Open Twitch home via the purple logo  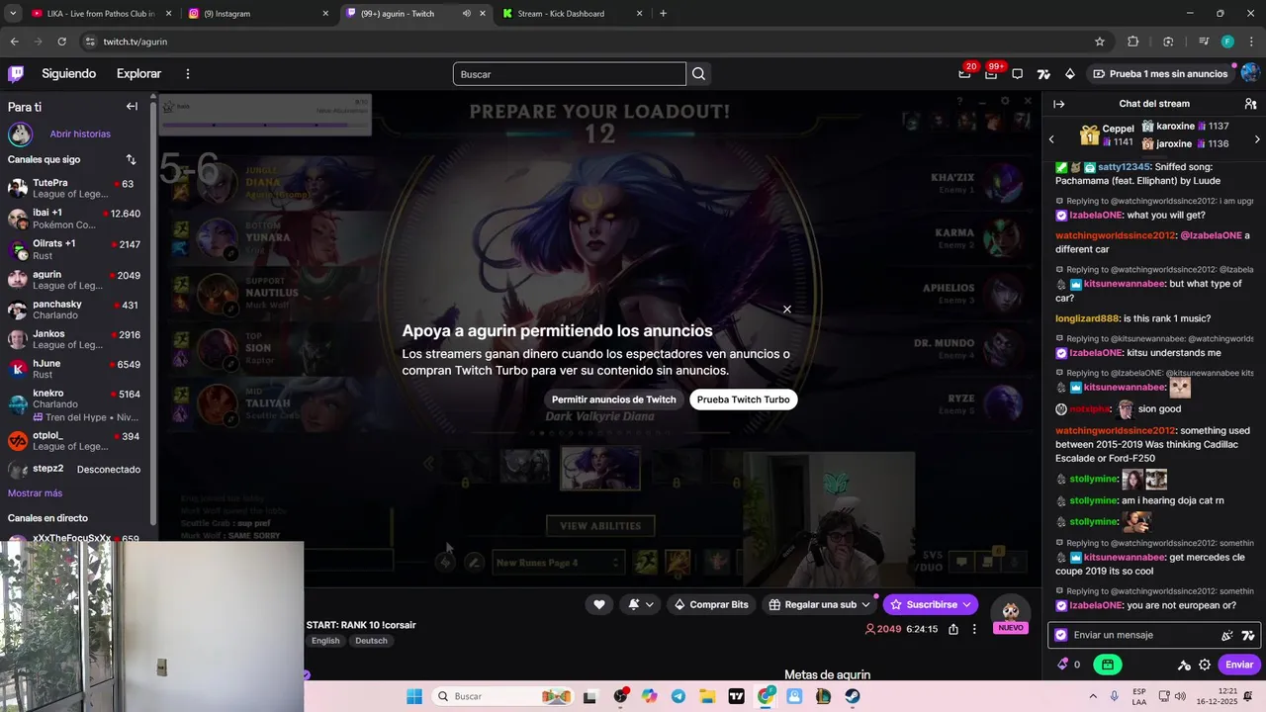pos(16,73)
